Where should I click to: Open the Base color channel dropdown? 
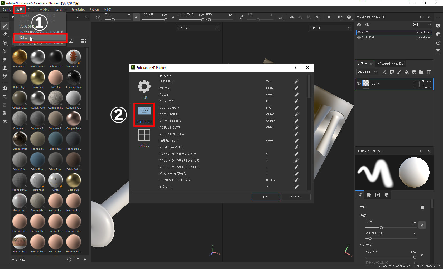[x=367, y=72]
